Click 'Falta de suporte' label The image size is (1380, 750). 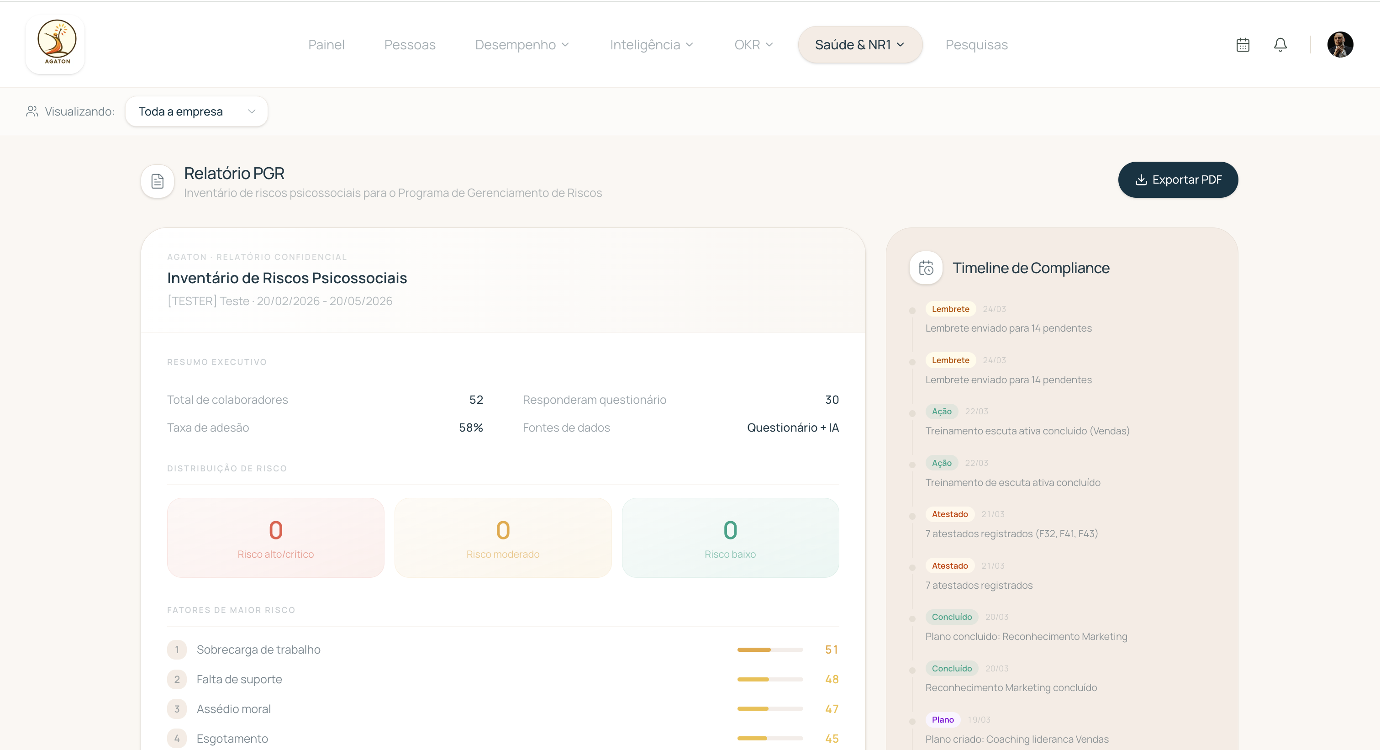click(x=239, y=679)
